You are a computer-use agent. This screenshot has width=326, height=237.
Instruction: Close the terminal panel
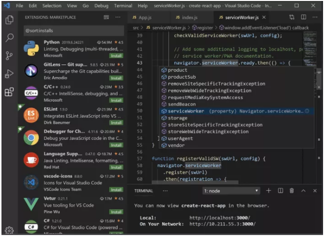click(315, 191)
